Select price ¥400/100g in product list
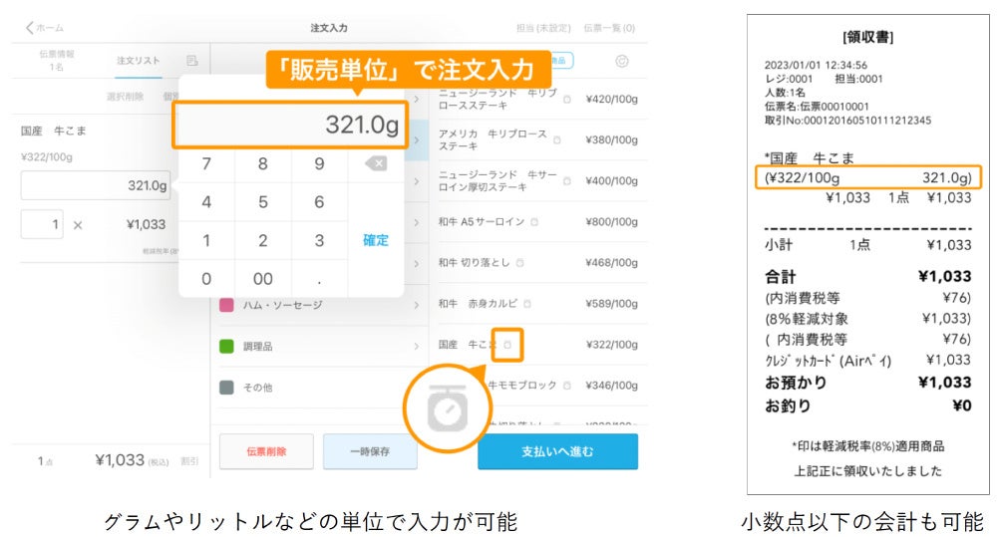This screenshot has height=537, width=997. pos(611,181)
